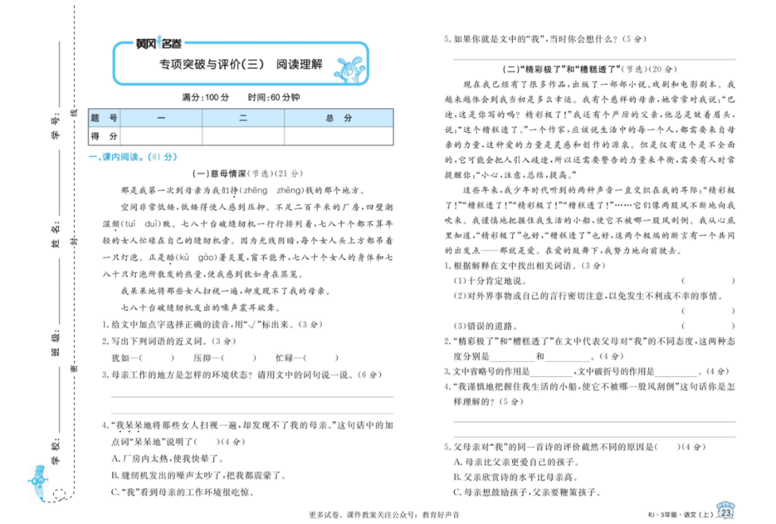Click item (2)对外界事物或自己的言行密切注意
Image resolution: width=776 pixels, height=524 pixels.
589,296
